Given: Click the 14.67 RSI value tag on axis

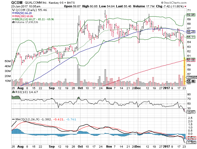Looking at the screenshot, I should point(191,112).
